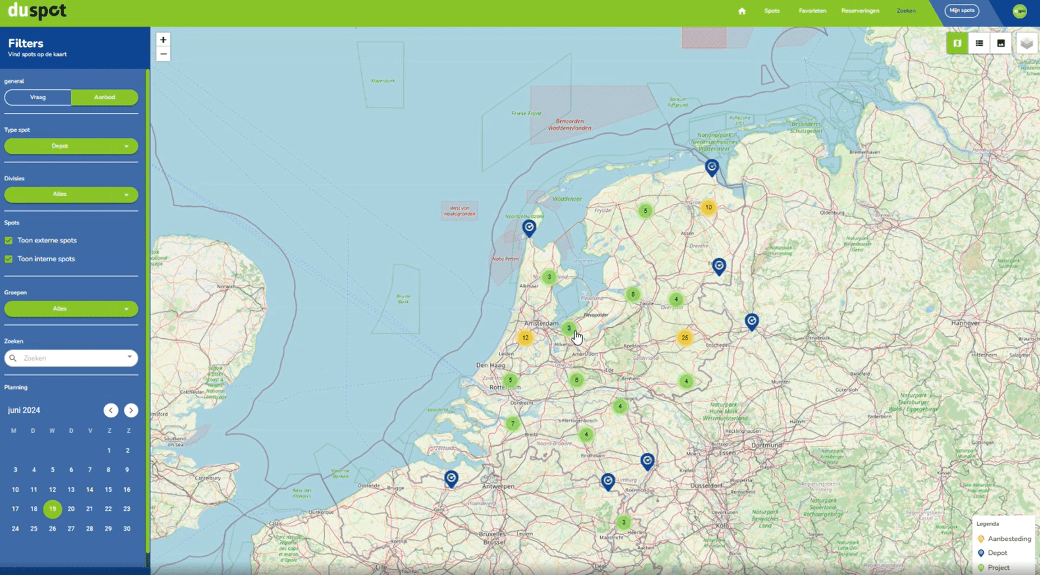
Task: Click the home icon in top navigation
Action: point(742,11)
